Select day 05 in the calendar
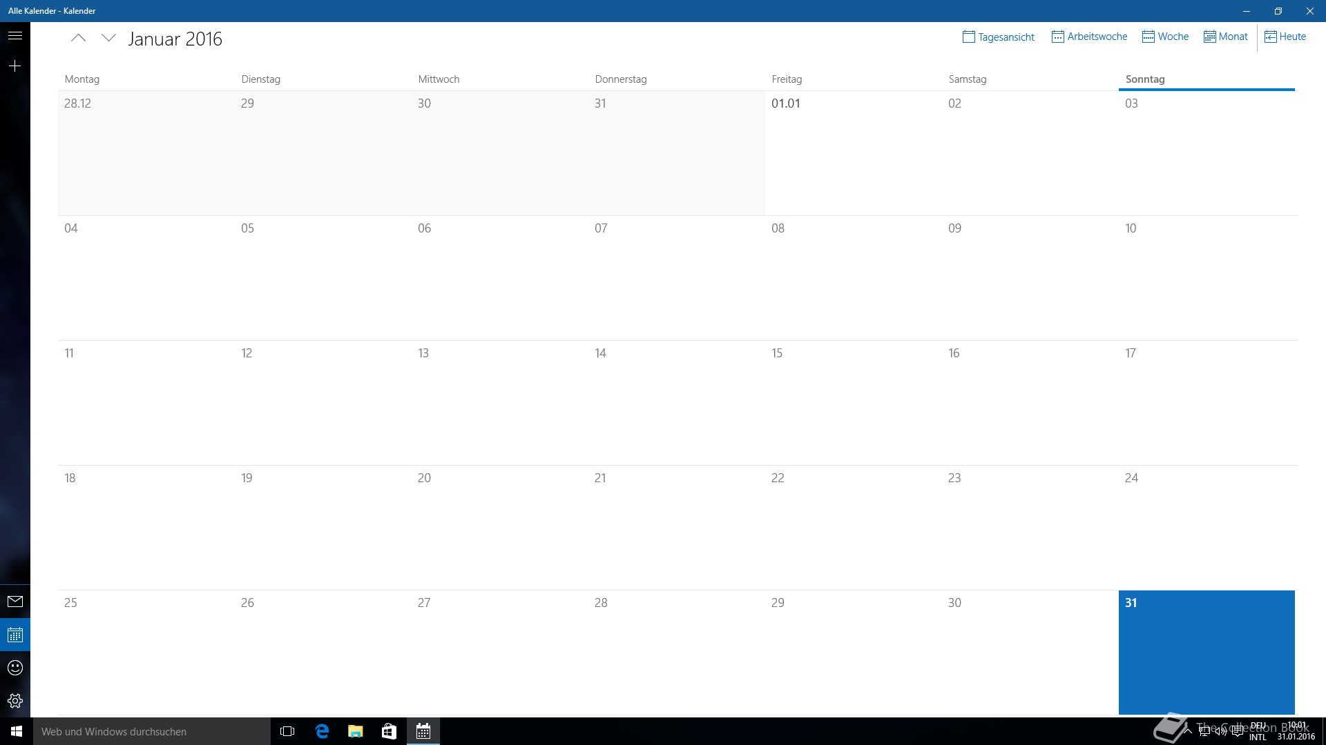The width and height of the screenshot is (1326, 745). click(323, 278)
